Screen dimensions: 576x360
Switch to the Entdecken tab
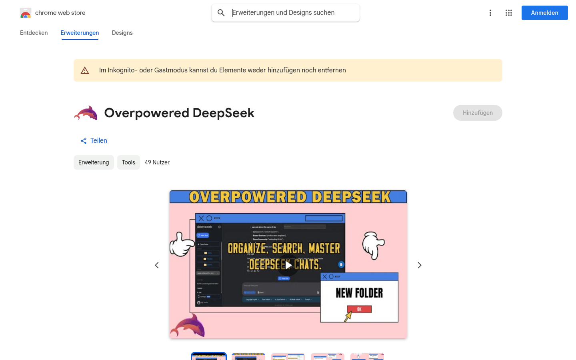34,33
